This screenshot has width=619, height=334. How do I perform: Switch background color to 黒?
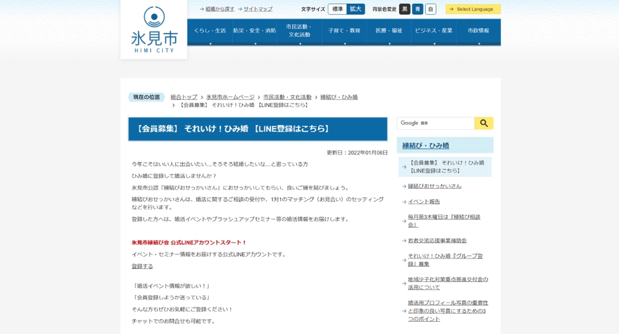click(x=405, y=9)
